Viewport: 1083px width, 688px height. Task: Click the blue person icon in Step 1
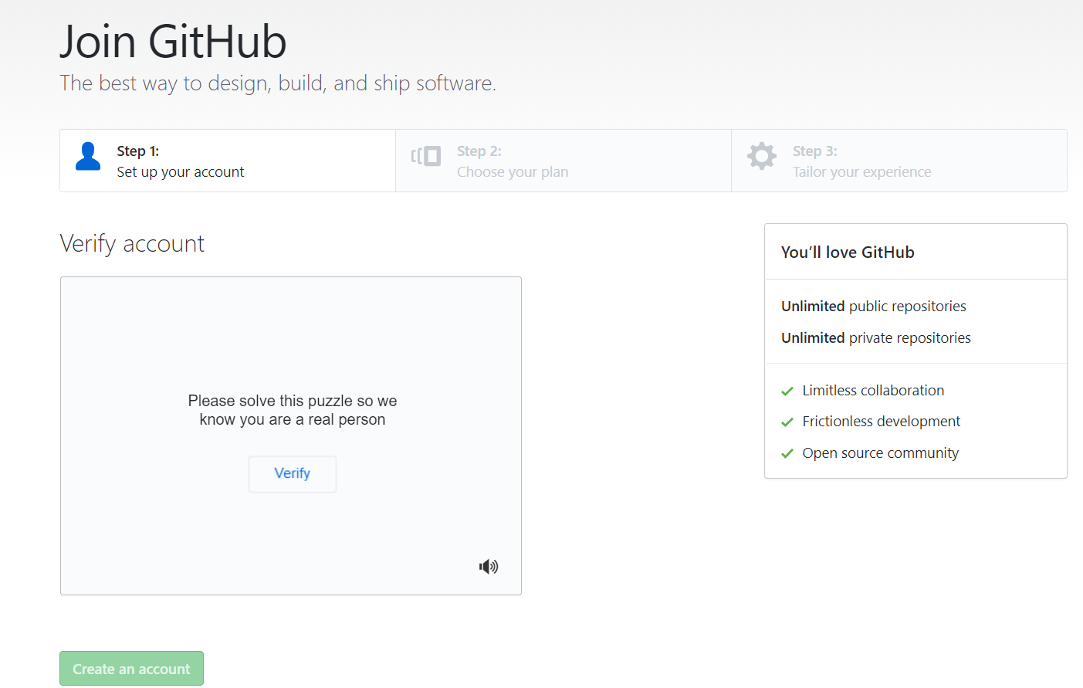tap(88, 156)
